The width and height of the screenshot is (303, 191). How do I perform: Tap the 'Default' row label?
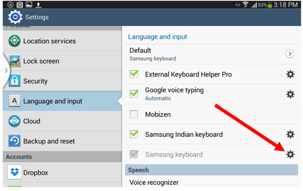click(140, 50)
